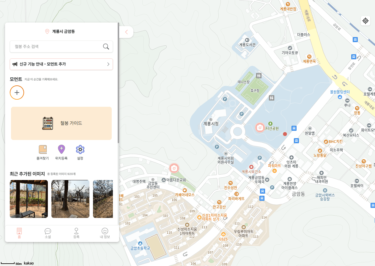Click the 테니스장 label
The height and width of the screenshot is (266, 375).
click(x=244, y=82)
